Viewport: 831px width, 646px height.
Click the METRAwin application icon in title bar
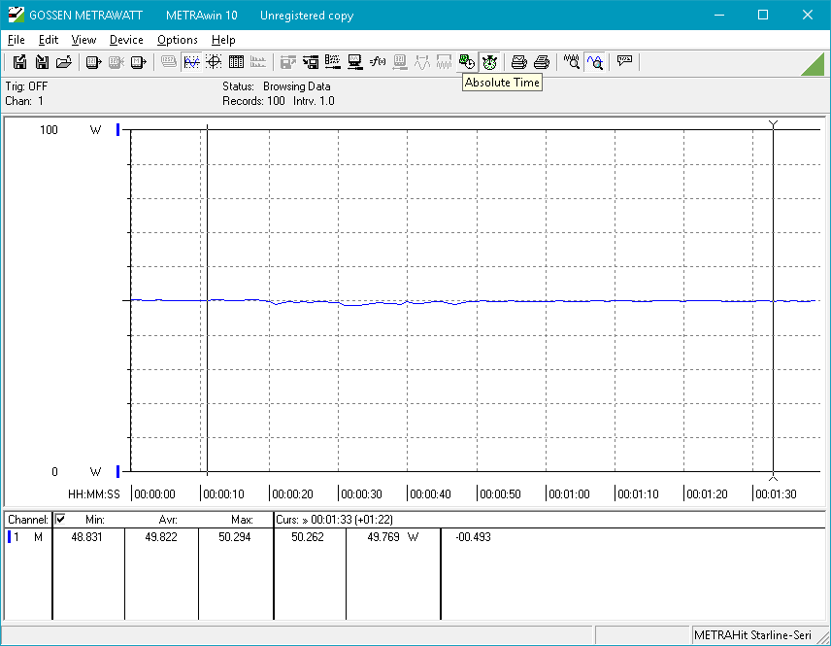click(x=16, y=15)
